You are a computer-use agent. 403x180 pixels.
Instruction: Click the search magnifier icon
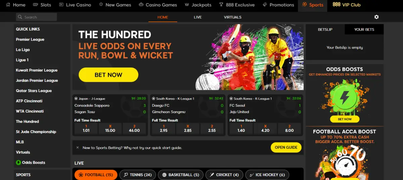pos(20,17)
